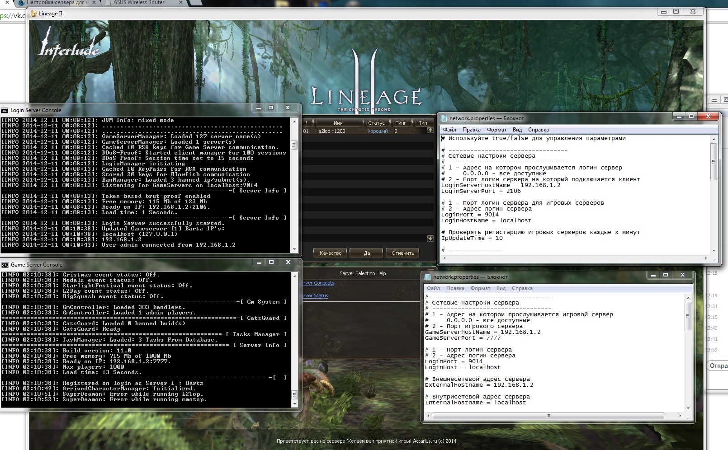
Task: Click lower Notepad vertical scrollbar thumb
Action: click(x=688, y=315)
